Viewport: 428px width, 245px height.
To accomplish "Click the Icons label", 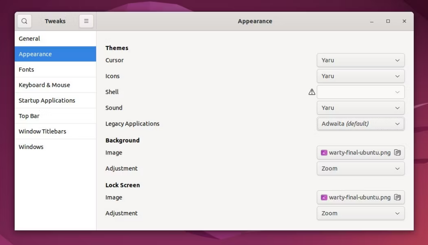I will click(x=112, y=76).
